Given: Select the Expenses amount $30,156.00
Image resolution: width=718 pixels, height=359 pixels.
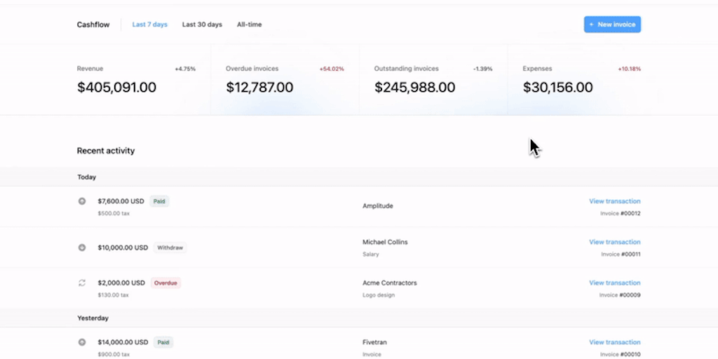Looking at the screenshot, I should (x=557, y=88).
